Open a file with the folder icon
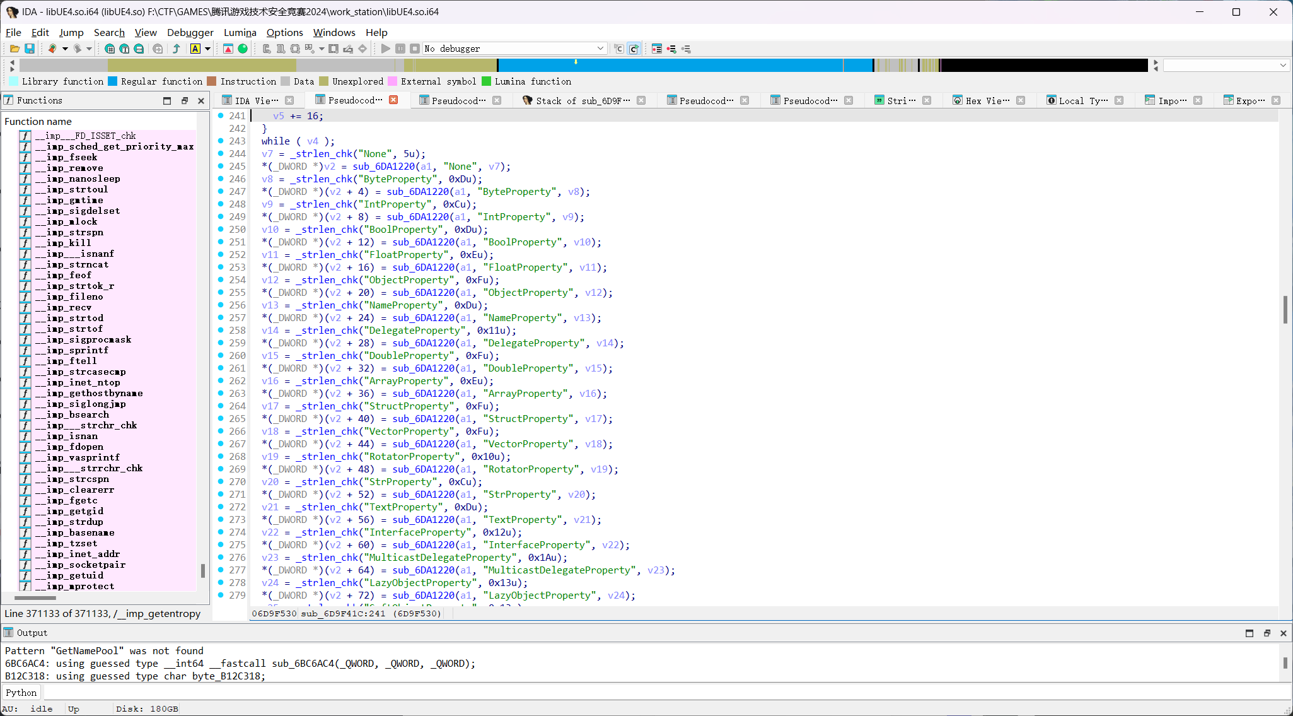This screenshot has width=1293, height=716. [14, 49]
